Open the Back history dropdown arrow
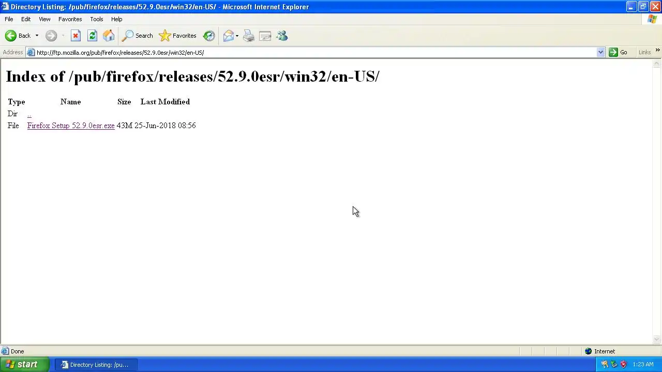 (x=37, y=36)
